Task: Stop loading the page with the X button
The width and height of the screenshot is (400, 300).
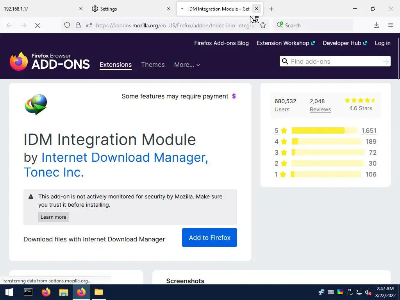Action: click(x=37, y=25)
